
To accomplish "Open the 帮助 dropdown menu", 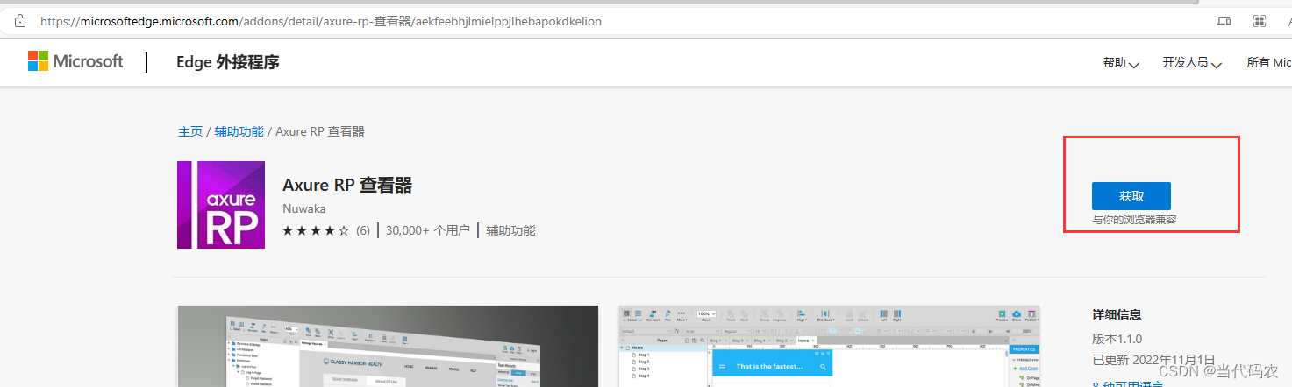I will point(1121,63).
